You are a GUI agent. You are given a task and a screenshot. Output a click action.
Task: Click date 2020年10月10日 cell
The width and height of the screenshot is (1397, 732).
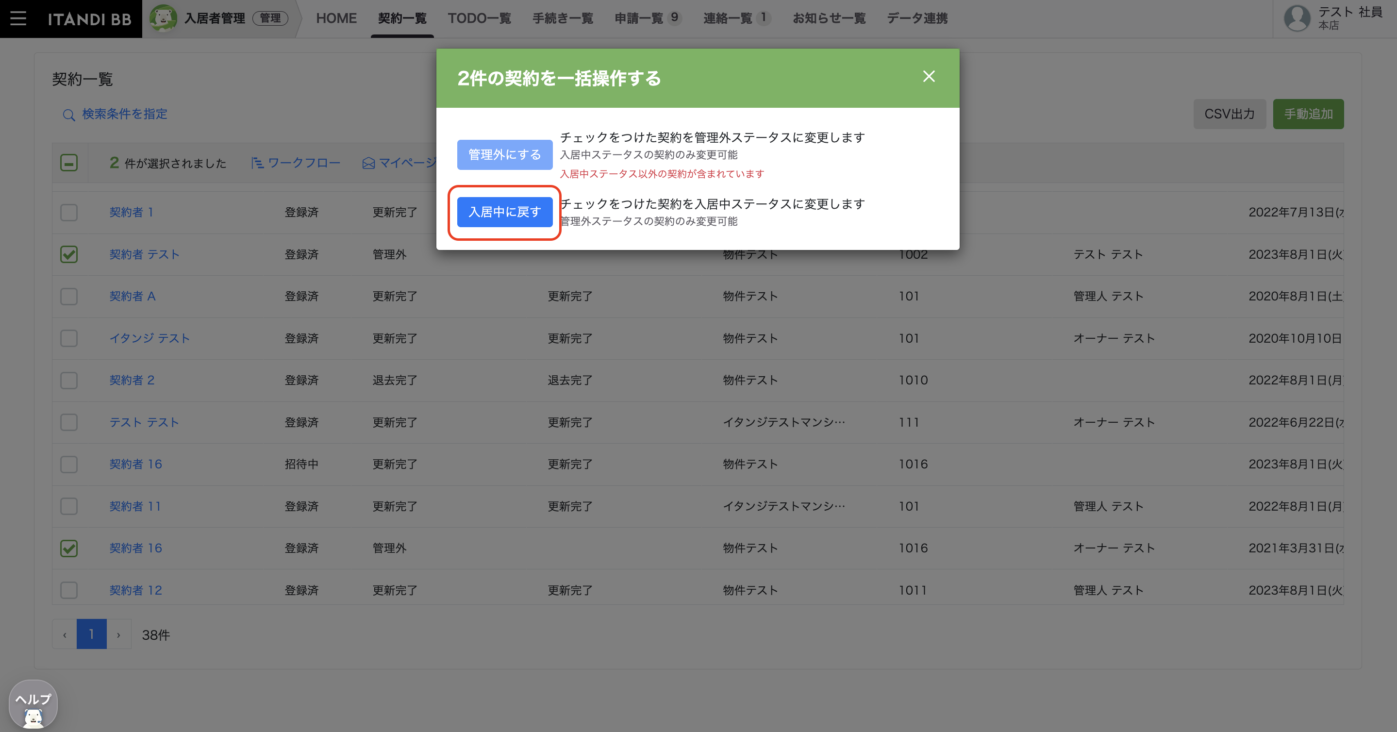coord(1296,338)
